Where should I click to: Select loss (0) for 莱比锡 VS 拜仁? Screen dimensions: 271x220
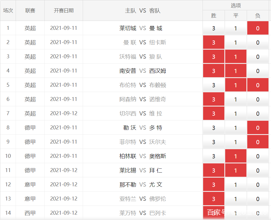click(258, 170)
